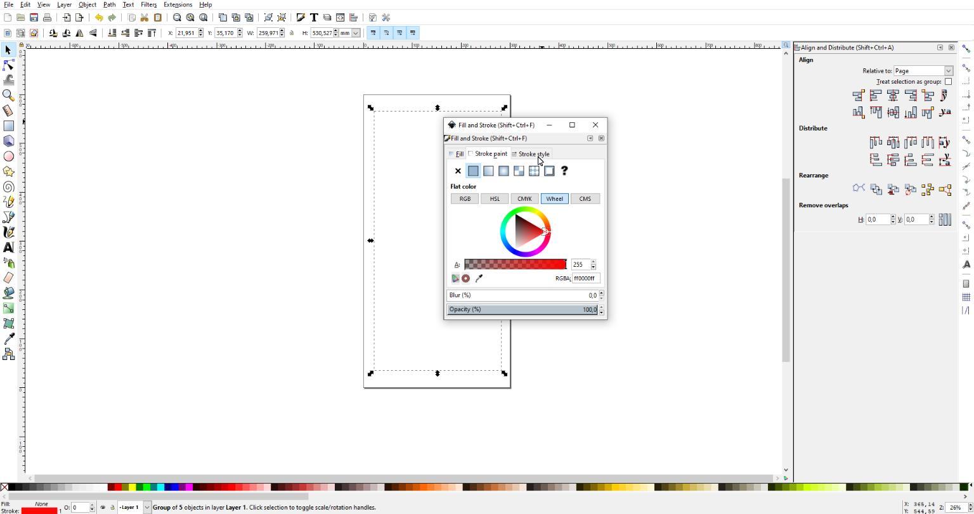Open the Object menu
Viewport: 974px width, 514px height.
[x=87, y=4]
